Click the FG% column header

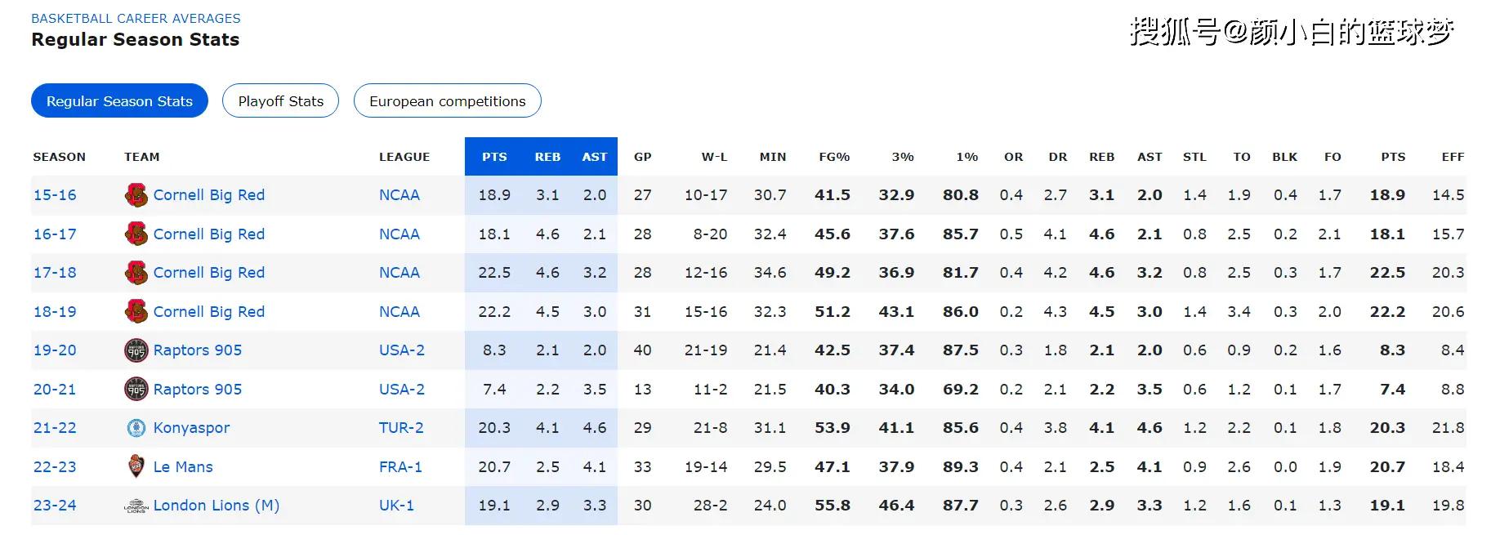834,157
